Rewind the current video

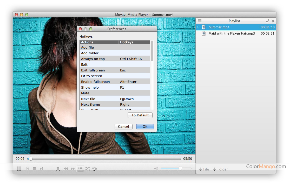pyautogui.click(x=66, y=168)
